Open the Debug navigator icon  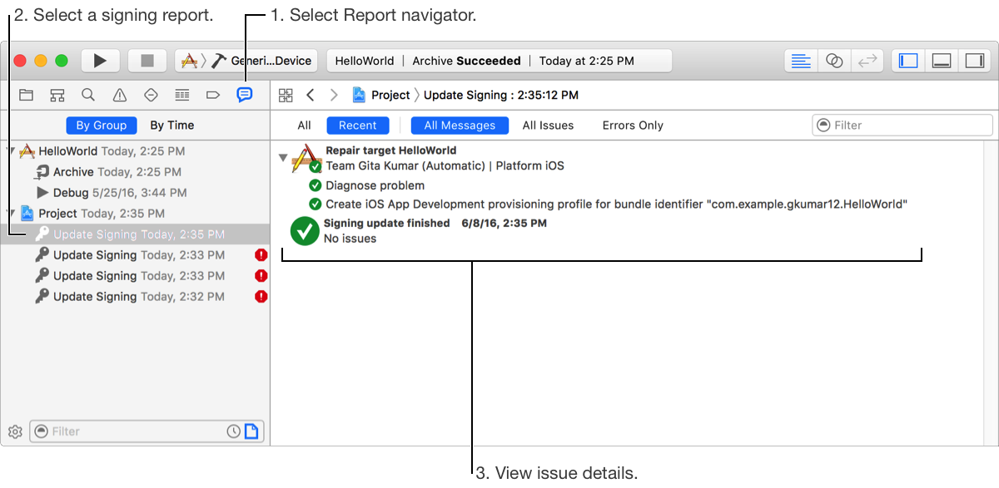(182, 95)
